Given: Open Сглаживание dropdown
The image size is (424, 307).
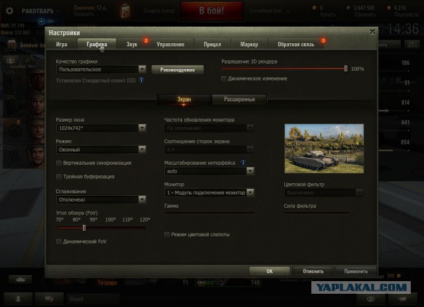Looking at the screenshot, I should [x=101, y=200].
